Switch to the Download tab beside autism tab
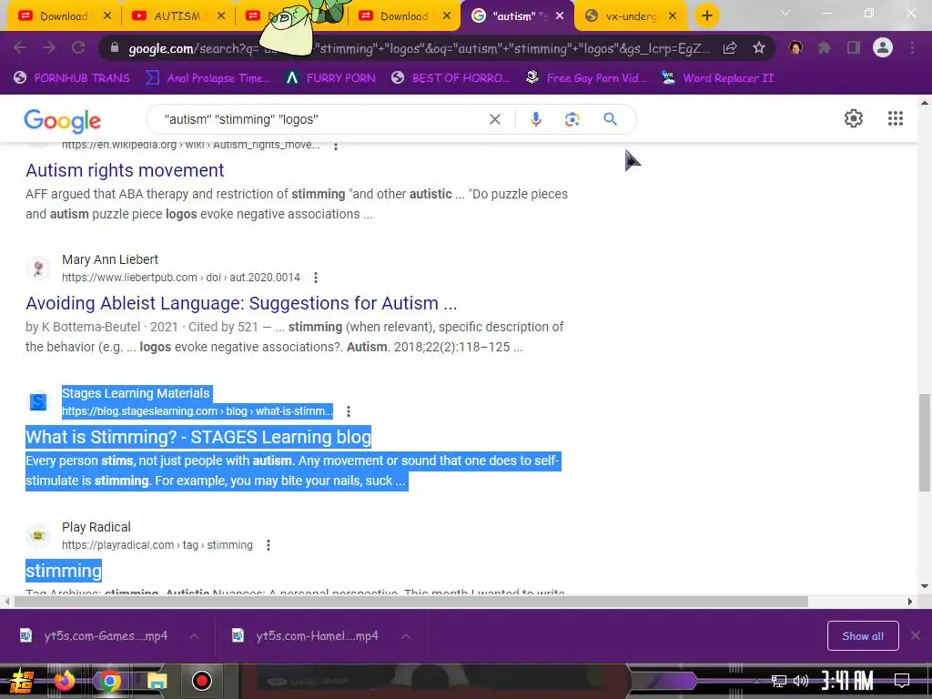Viewport: 932px width, 699px height. point(403,16)
